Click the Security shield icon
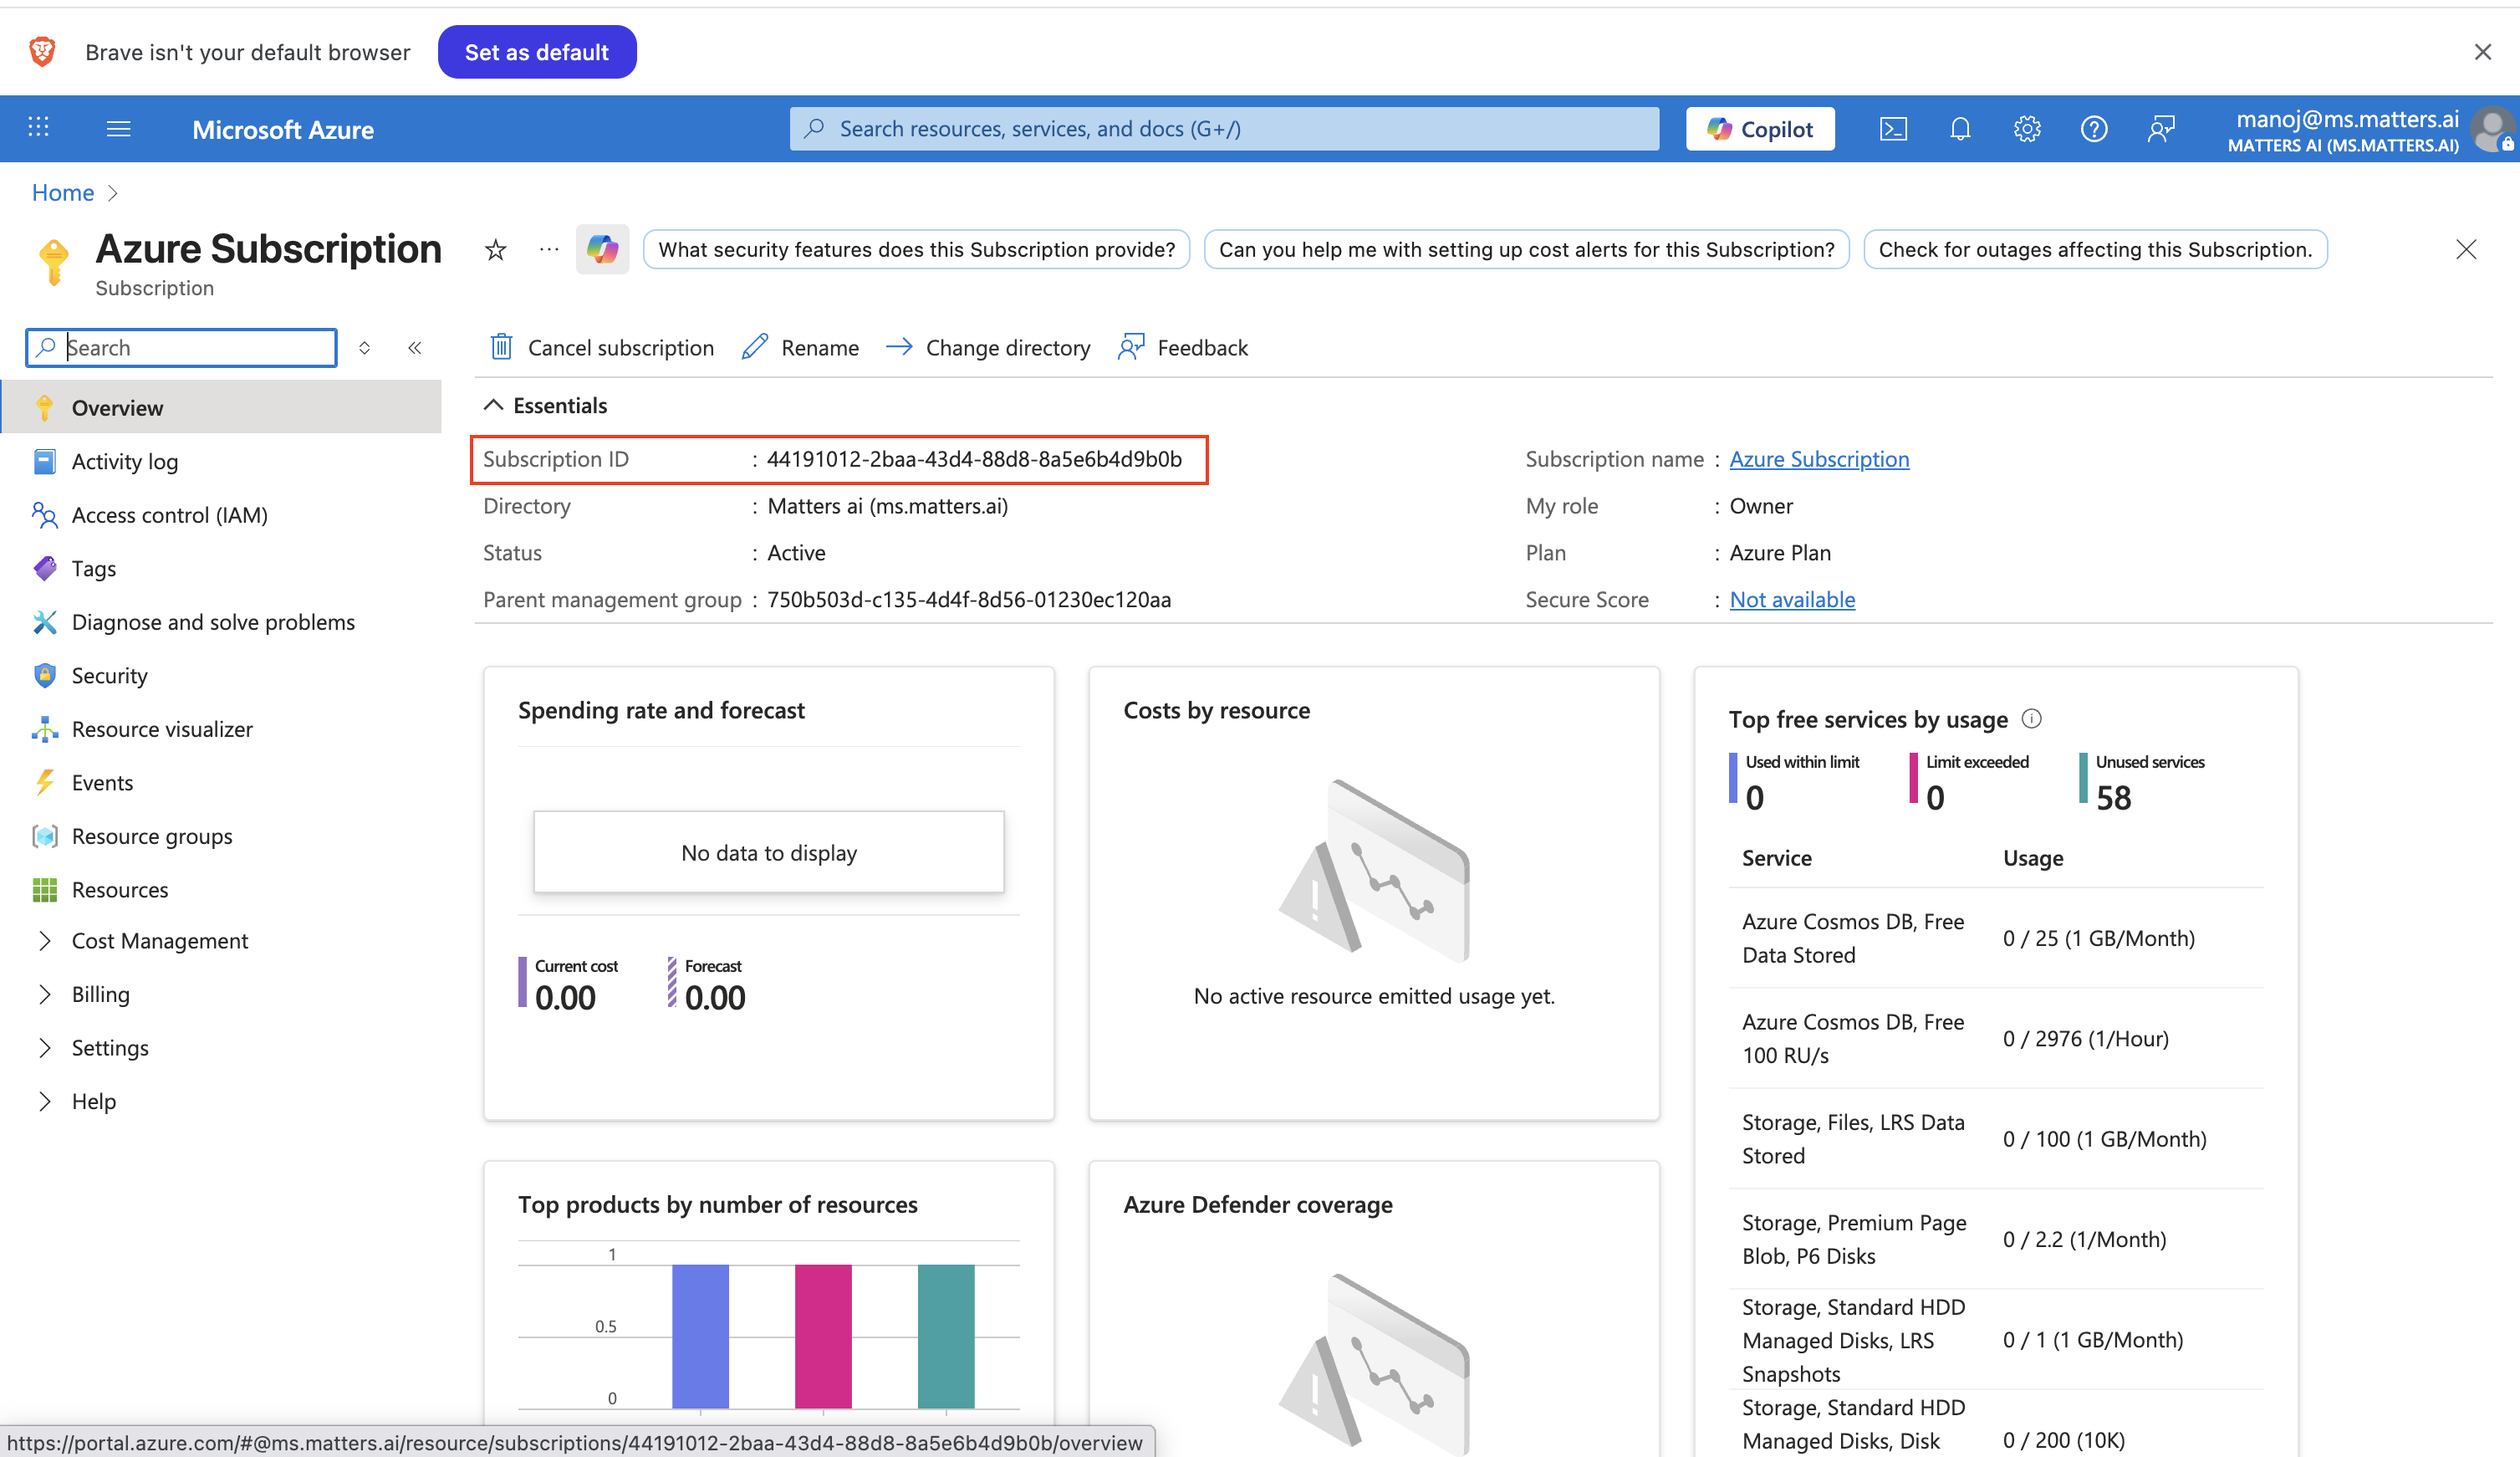Screen dimensions: 2520x1457 click(x=44, y=676)
